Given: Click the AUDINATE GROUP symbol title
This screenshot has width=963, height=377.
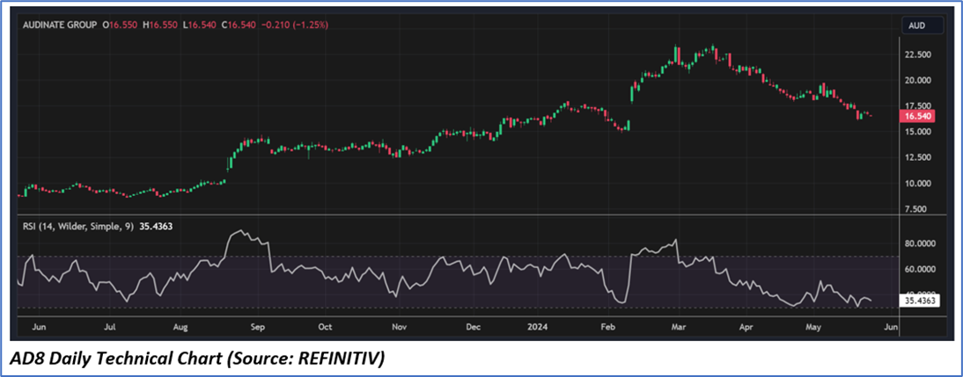Looking at the screenshot, I should pyautogui.click(x=61, y=25).
